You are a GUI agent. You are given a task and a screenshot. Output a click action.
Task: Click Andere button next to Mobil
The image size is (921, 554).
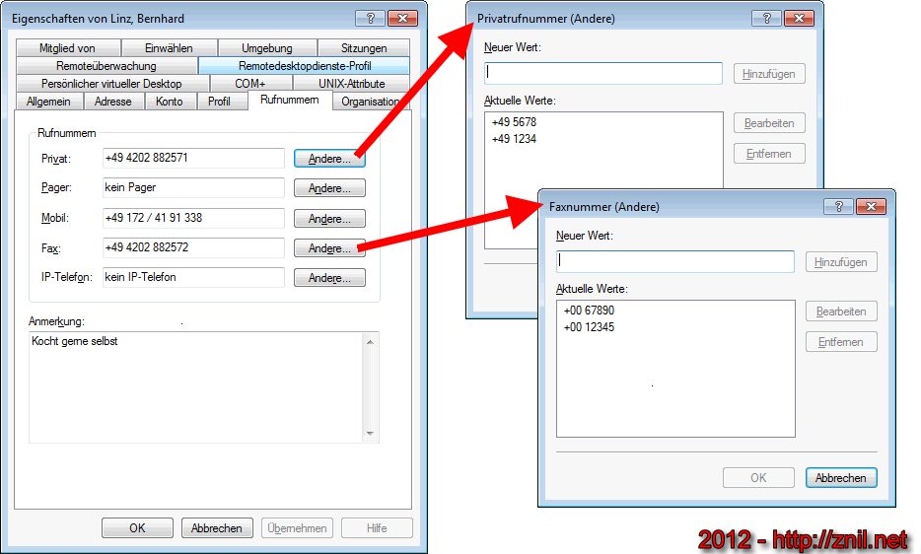(329, 219)
